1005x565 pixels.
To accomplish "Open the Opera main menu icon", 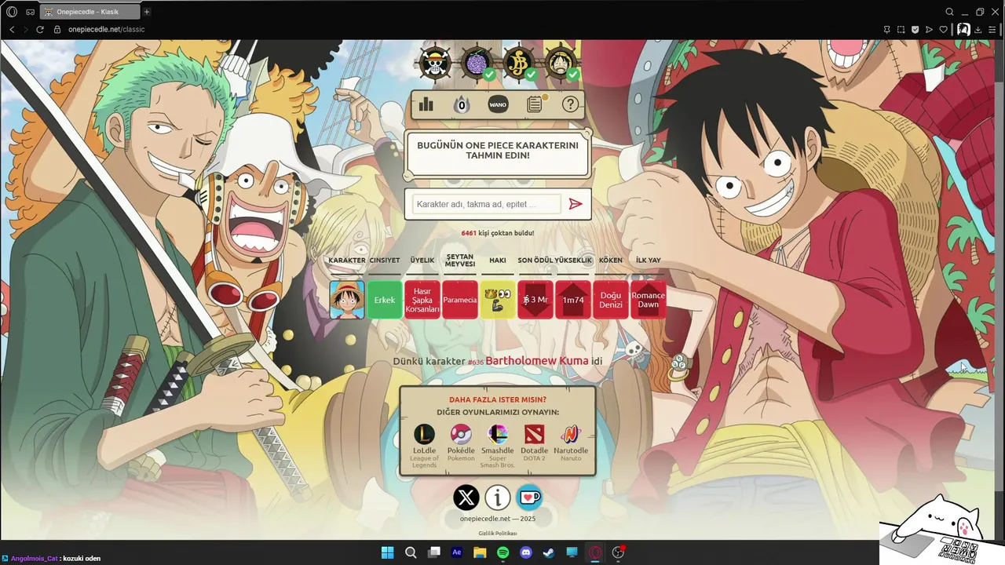I will point(12,12).
